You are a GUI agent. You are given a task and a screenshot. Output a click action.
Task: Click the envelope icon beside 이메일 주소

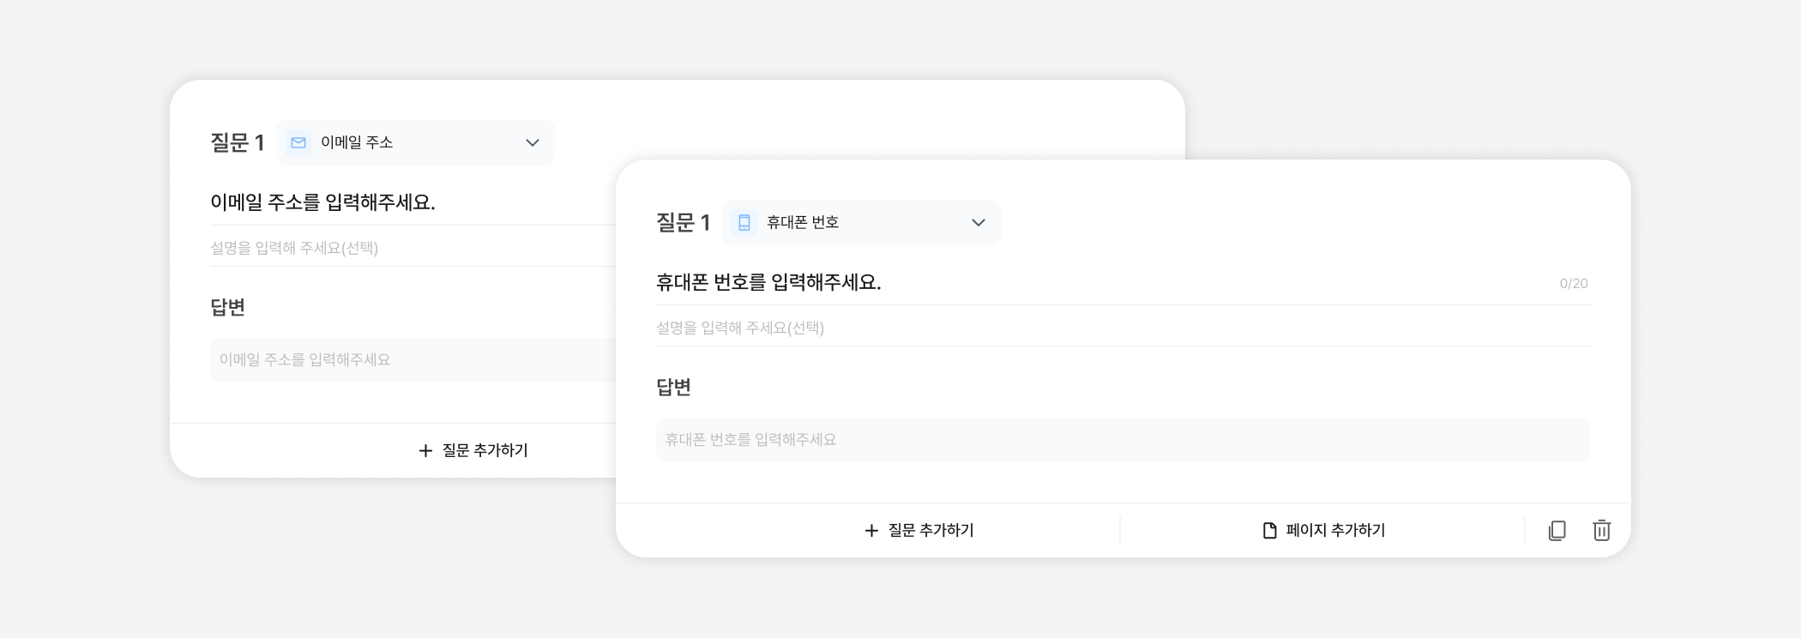coord(298,142)
